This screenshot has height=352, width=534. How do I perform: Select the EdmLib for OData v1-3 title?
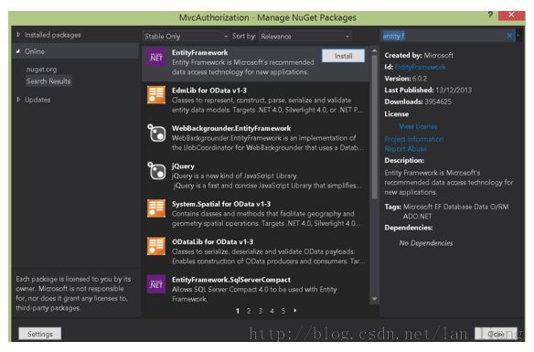[x=209, y=91]
